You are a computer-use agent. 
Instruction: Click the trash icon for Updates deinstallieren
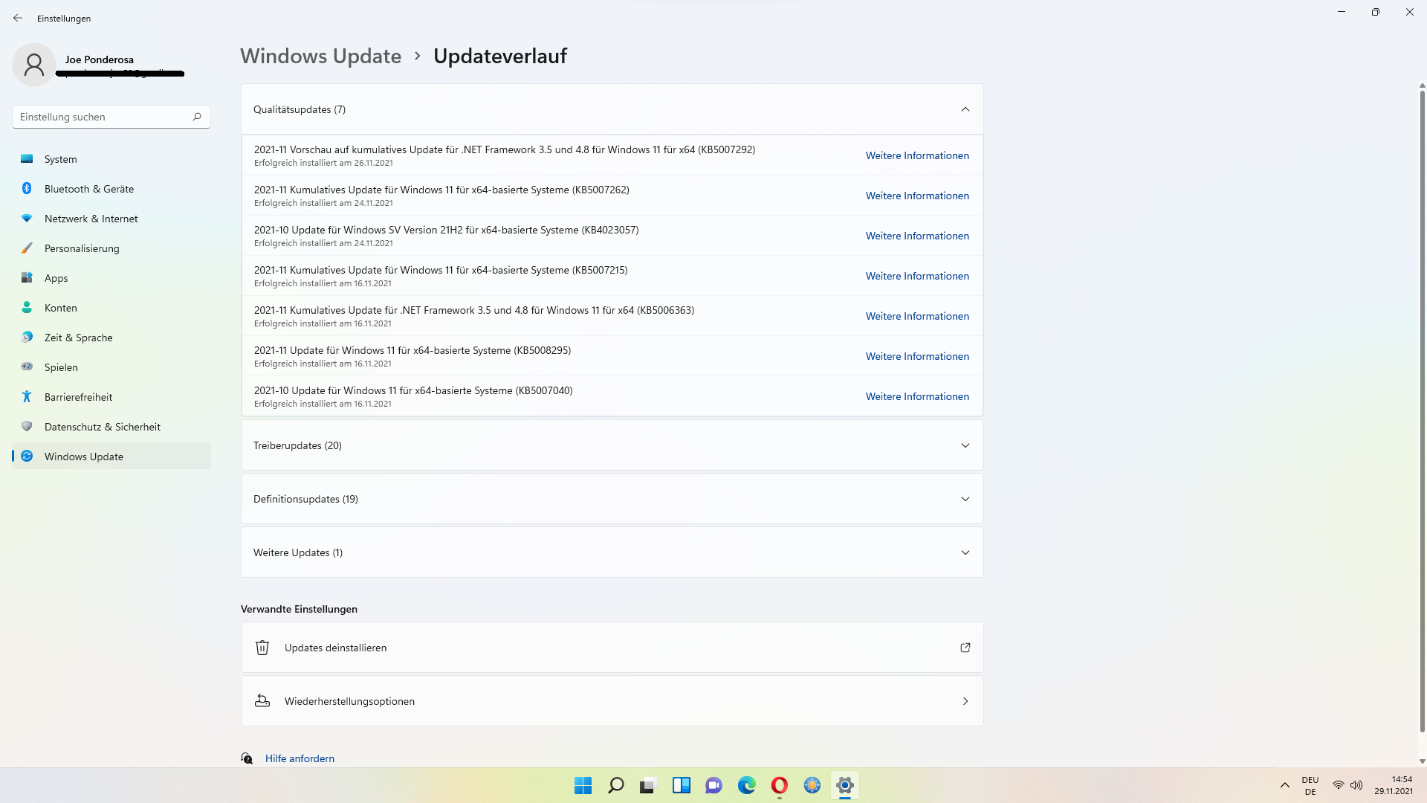point(262,648)
